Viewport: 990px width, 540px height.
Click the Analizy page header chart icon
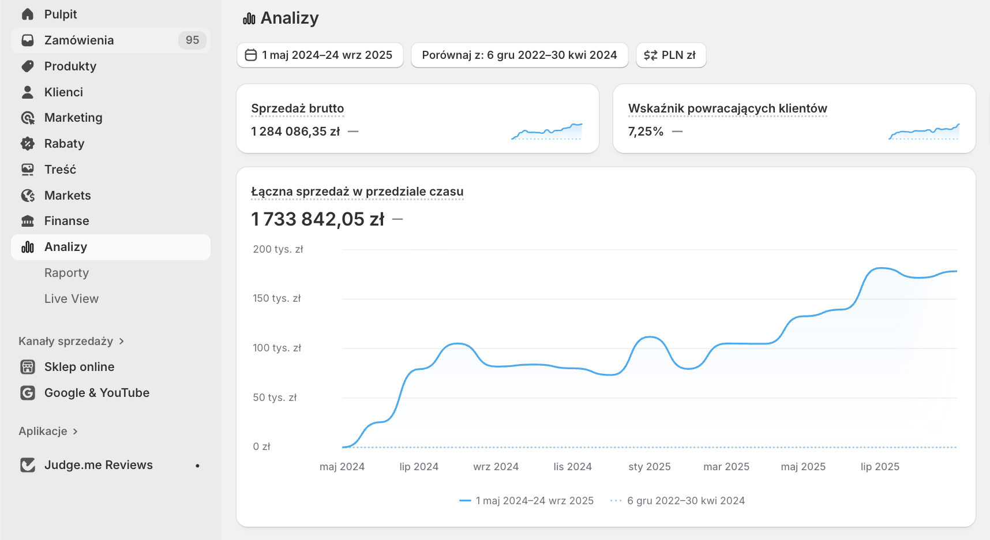[x=249, y=18]
